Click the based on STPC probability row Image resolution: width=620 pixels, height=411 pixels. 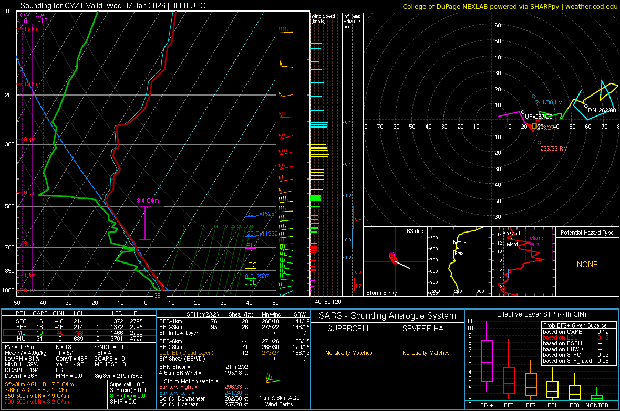point(576,355)
